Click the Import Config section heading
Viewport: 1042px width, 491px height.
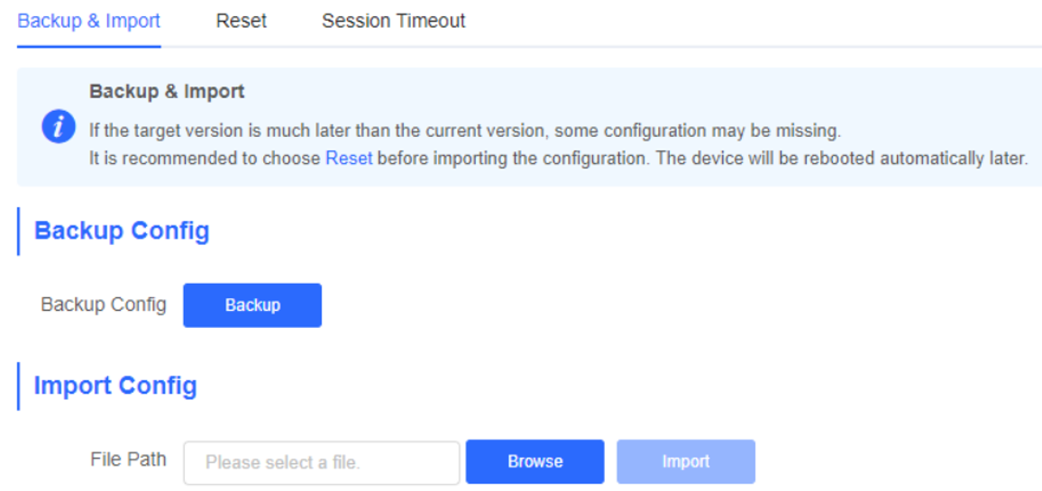(115, 386)
